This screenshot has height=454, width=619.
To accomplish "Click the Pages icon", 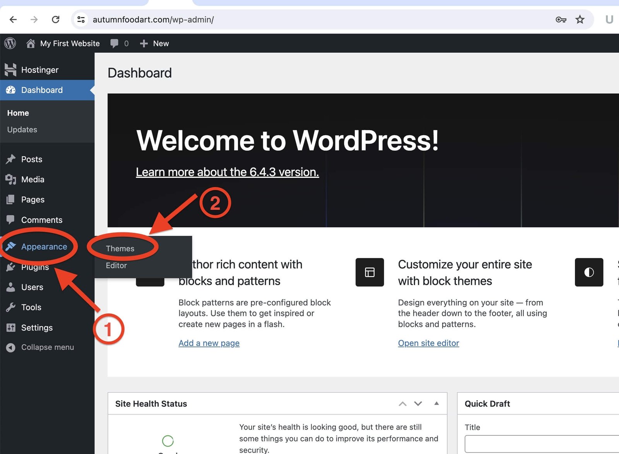I will point(11,199).
